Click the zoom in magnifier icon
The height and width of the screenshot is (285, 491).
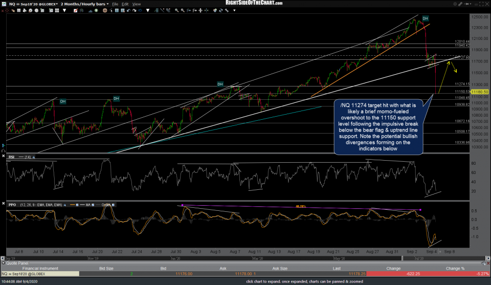[x=177, y=10]
